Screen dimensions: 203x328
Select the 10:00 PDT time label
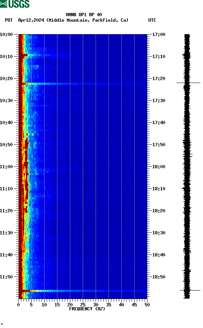(x=6, y=35)
